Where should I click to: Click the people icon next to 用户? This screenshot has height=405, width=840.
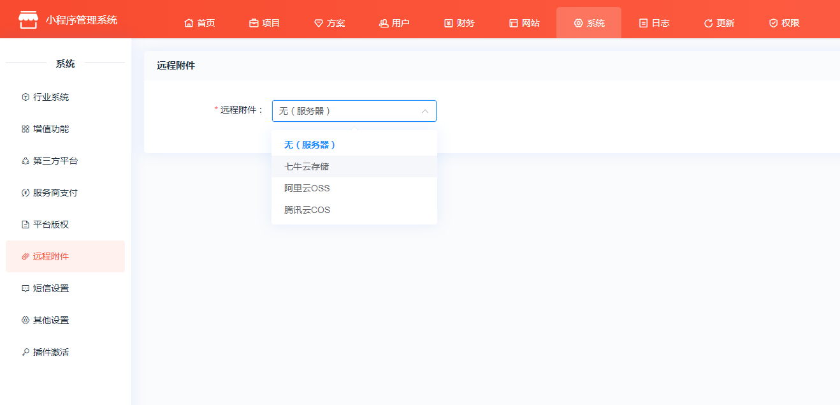coord(384,23)
